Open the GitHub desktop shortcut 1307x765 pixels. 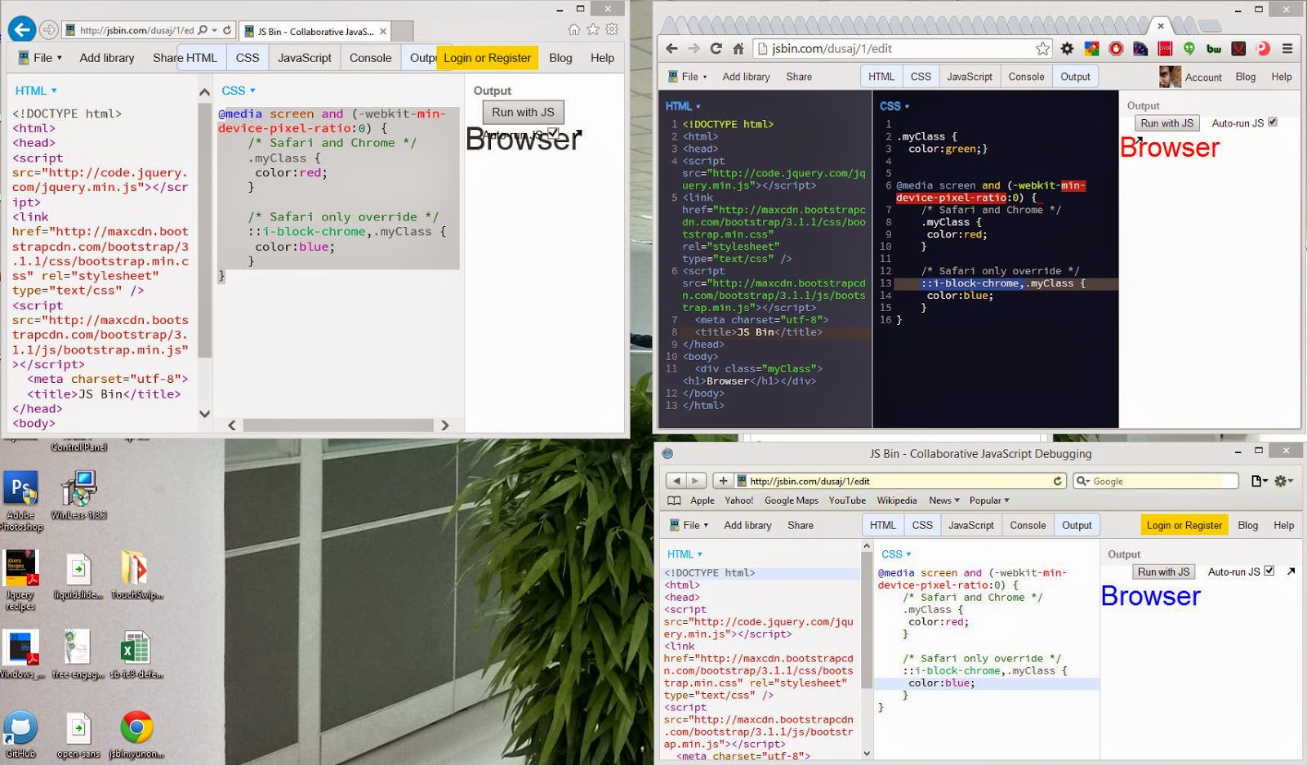pos(21,725)
